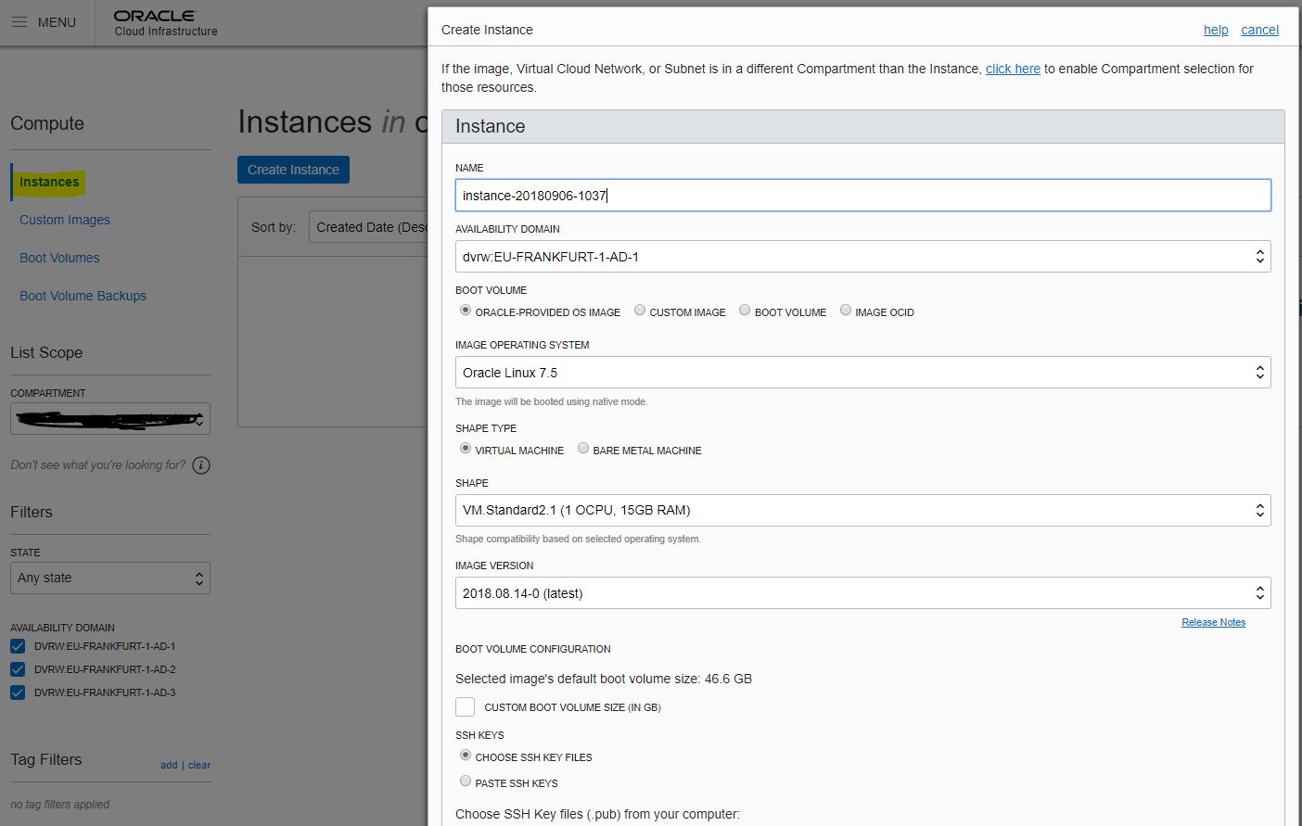Follow 'click here' compartment selection link
The image size is (1302, 826).
1013,69
